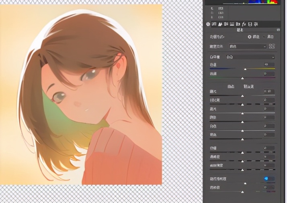287x203 pixels.
Task: Click the Default tone reset link
Action: click(248, 86)
